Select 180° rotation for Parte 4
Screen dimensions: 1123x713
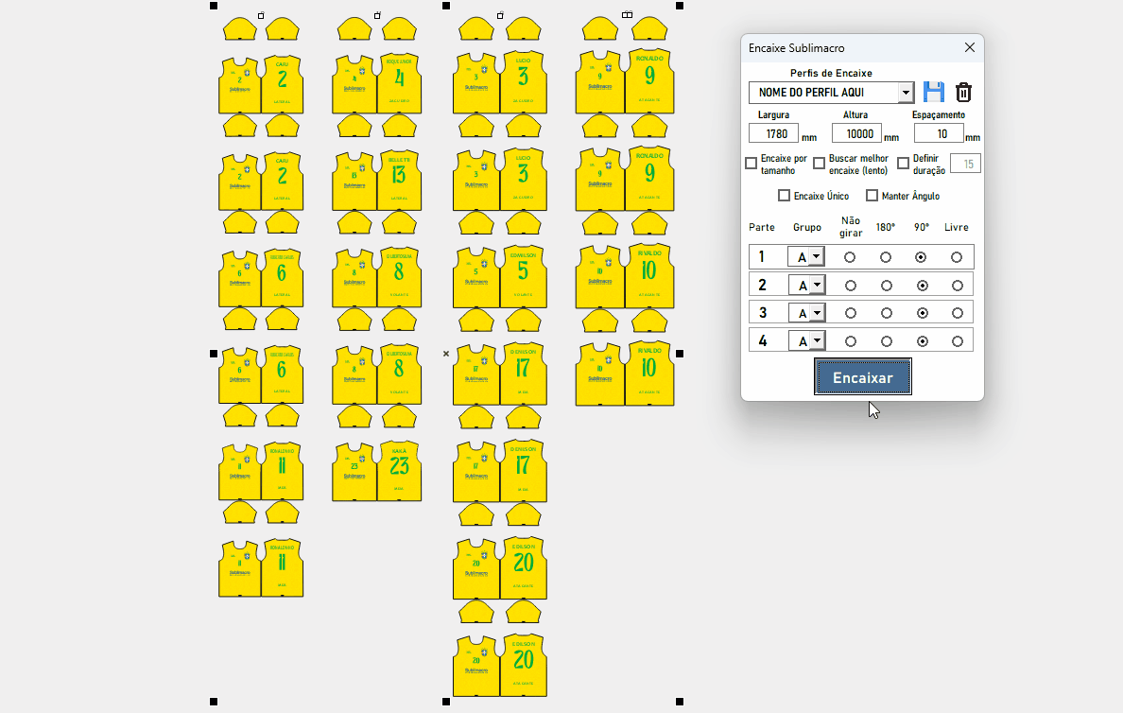(887, 341)
